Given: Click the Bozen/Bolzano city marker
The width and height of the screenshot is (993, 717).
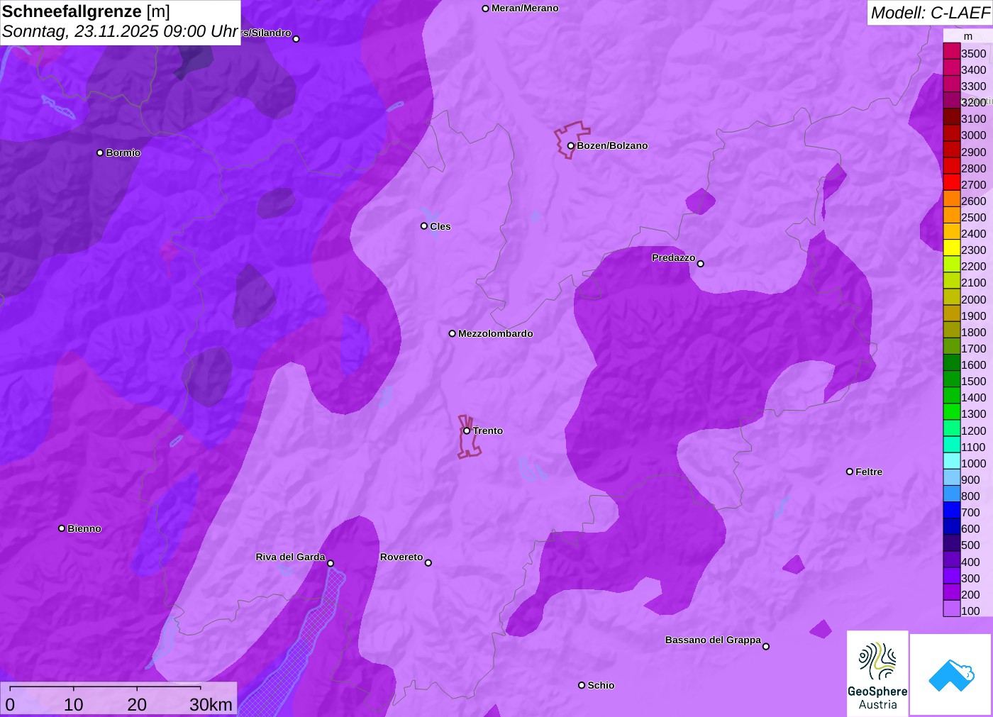Looking at the screenshot, I should 570,145.
